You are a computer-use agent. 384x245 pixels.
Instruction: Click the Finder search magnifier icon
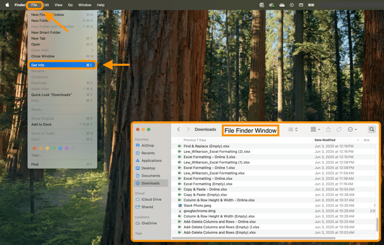point(371,129)
